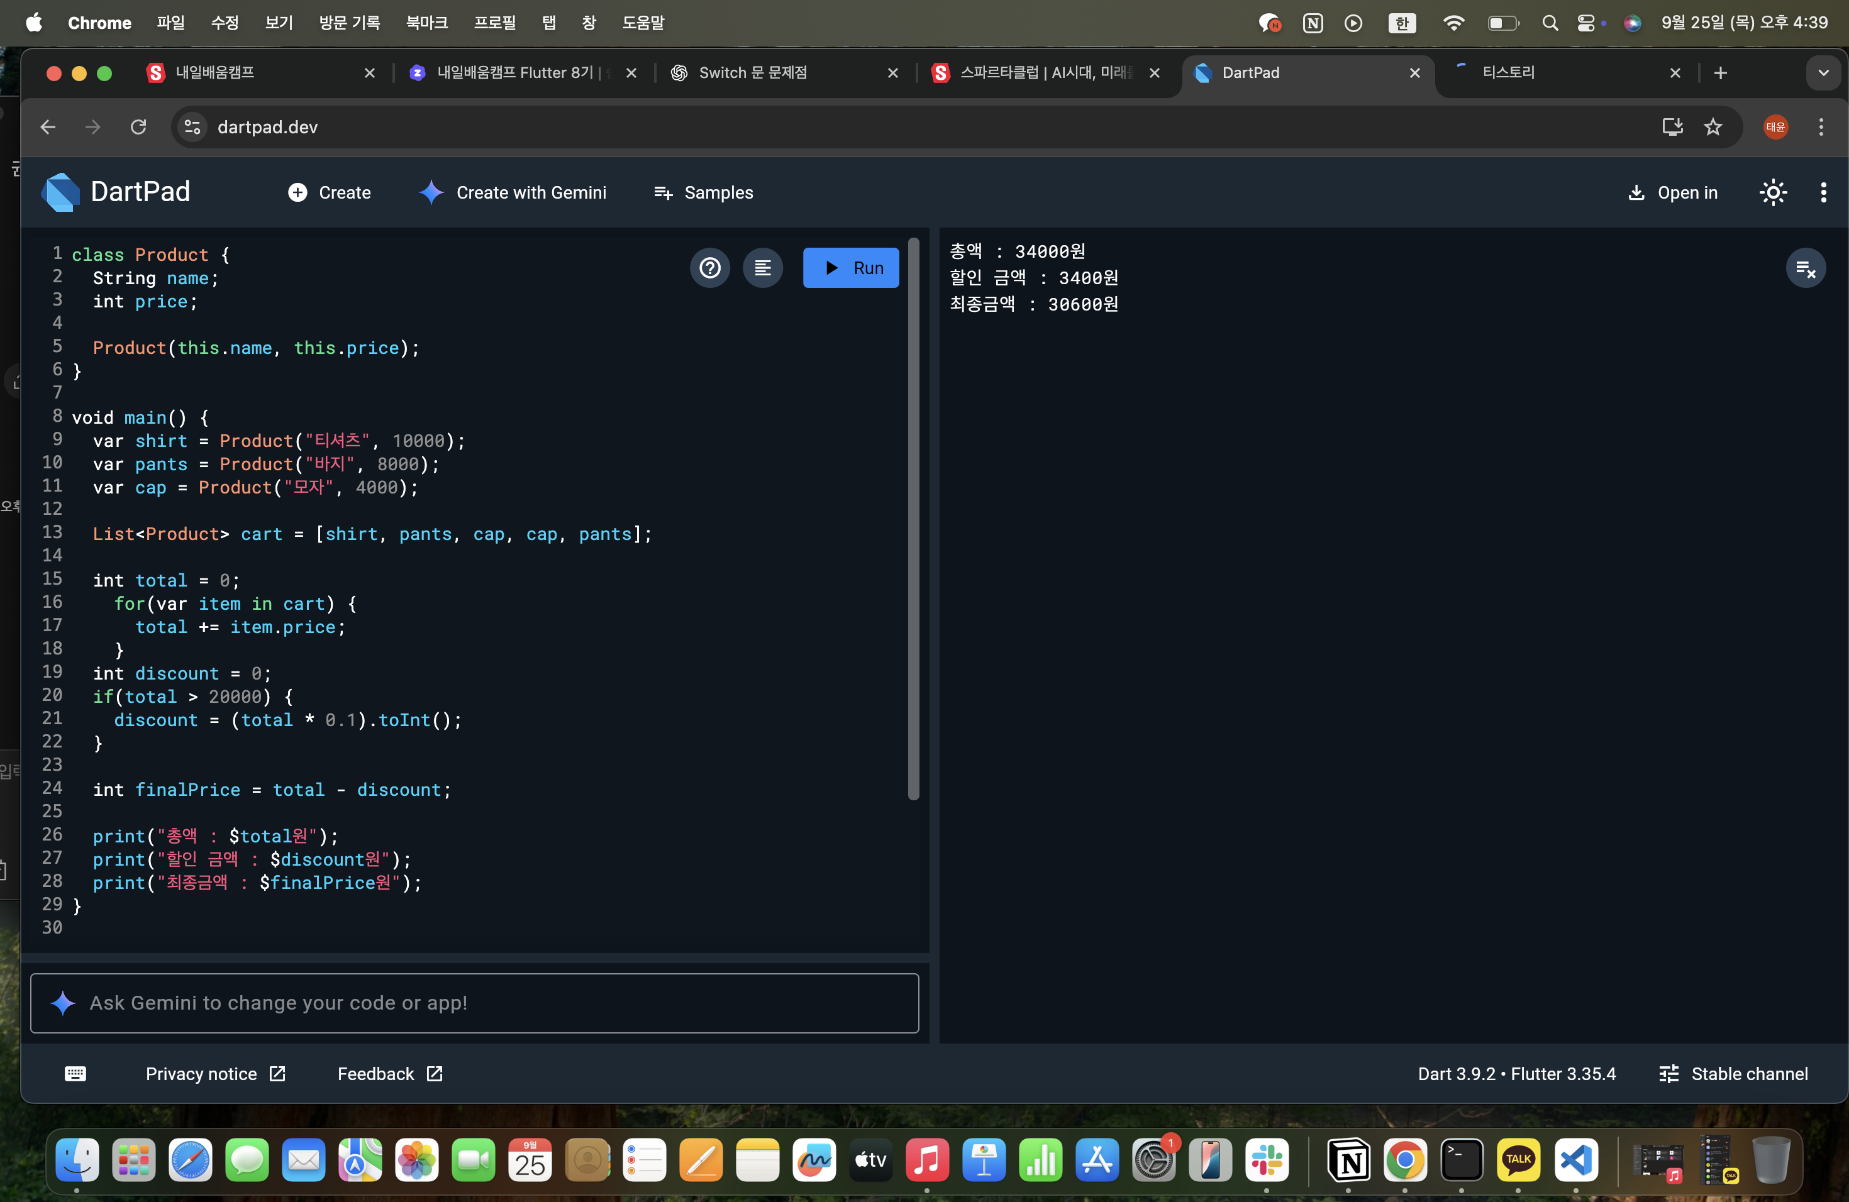Switch to the Switch 문 문제점 tab
Viewport: 1849px width, 1202px height.
[x=752, y=73]
